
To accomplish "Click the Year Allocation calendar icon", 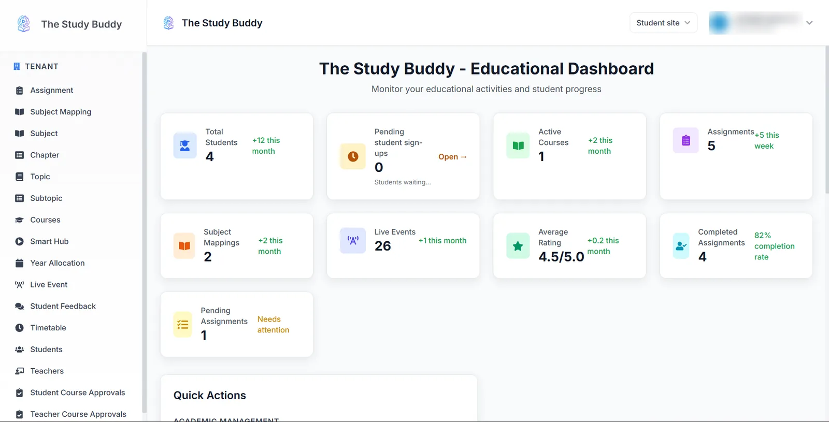I will [19, 263].
